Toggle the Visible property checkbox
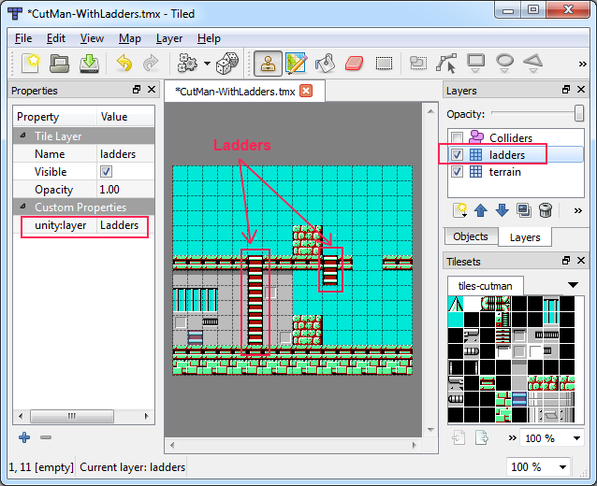Image resolution: width=597 pixels, height=486 pixels. [107, 172]
